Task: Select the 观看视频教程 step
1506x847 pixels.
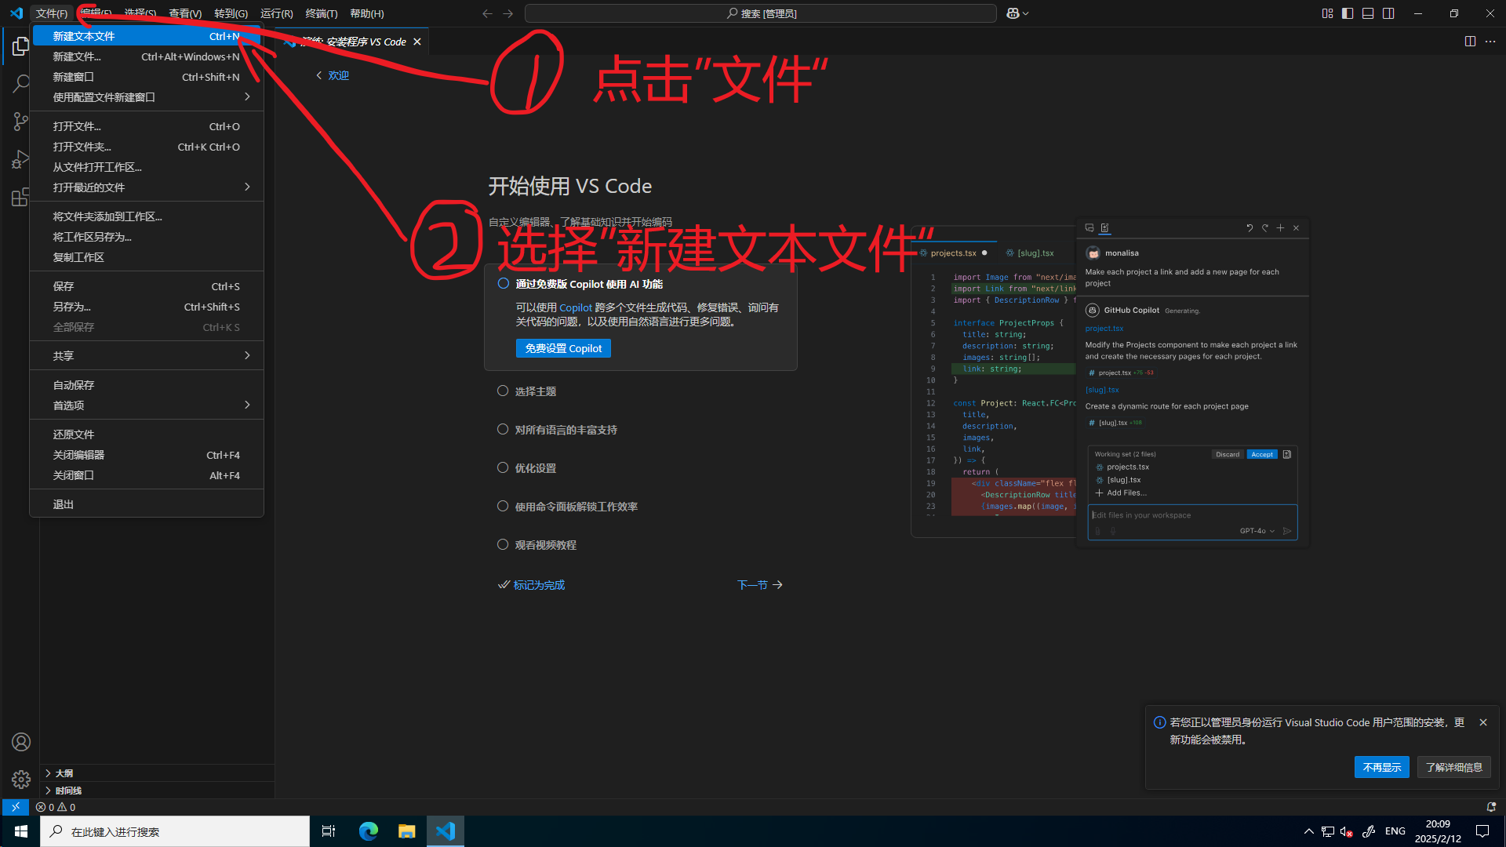Action: click(x=546, y=545)
